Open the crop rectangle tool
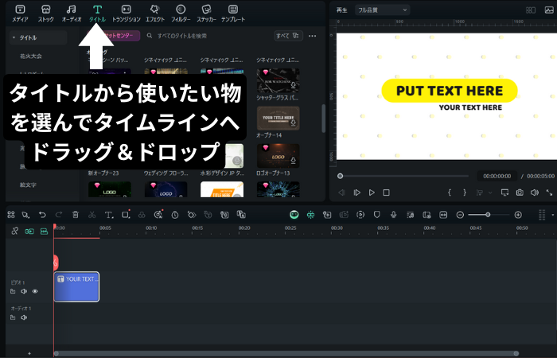The width and height of the screenshot is (557, 358). click(126, 215)
